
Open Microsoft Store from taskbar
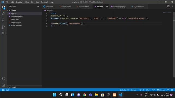click(x=103, y=95)
